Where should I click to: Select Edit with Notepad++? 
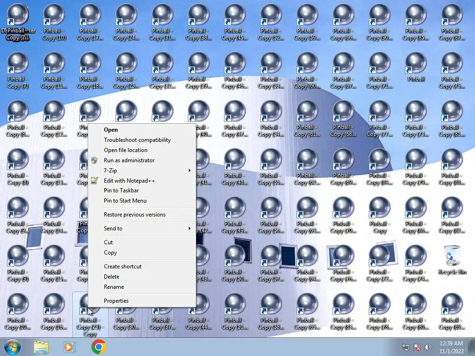click(142, 181)
